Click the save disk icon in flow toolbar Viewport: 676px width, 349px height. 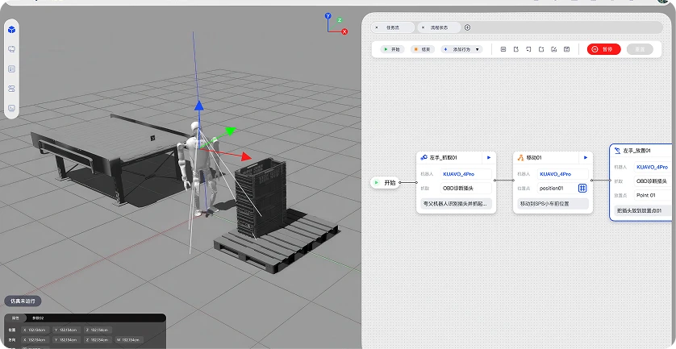tap(567, 49)
